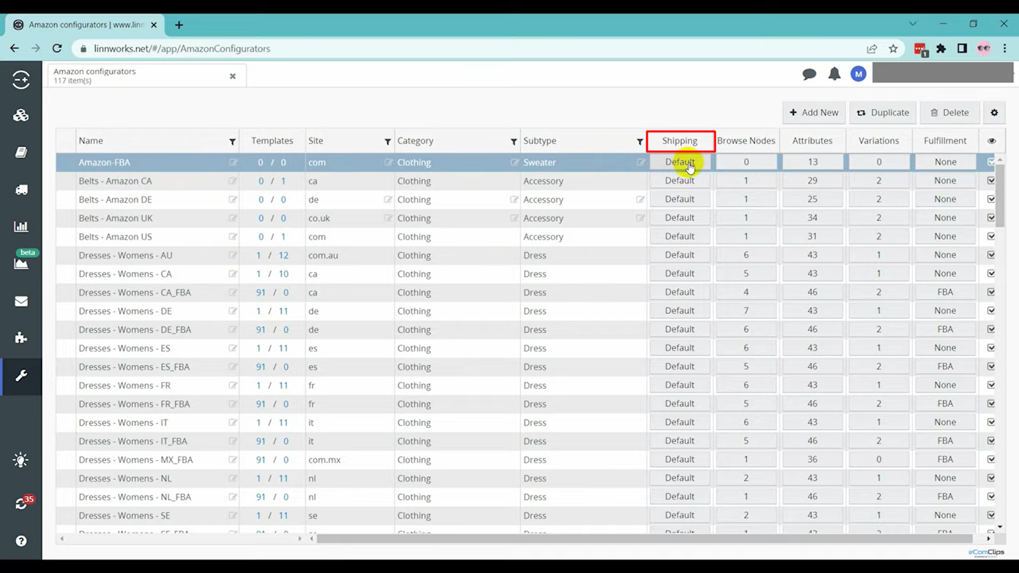Open the red browser extension with badge 1
Image resolution: width=1019 pixels, height=573 pixels.
point(920,49)
